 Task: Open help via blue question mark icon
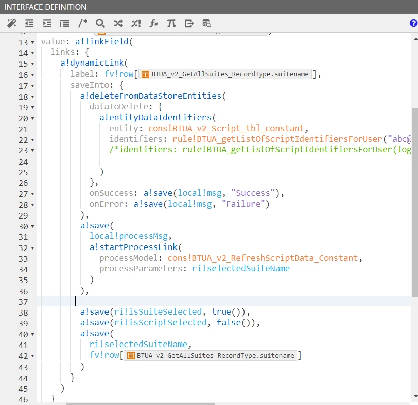[414, 23]
